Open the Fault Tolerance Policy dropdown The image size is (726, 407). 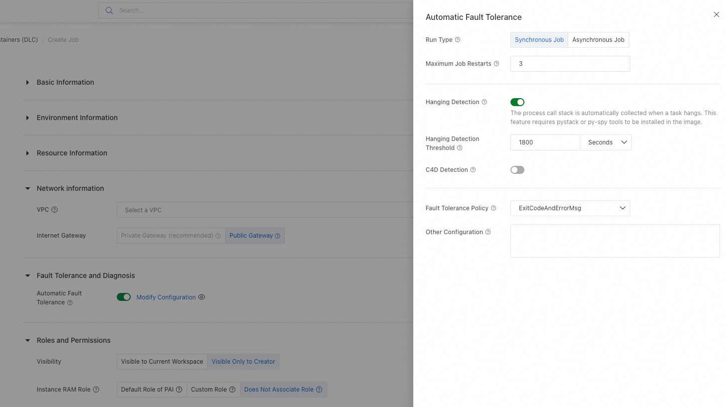570,208
